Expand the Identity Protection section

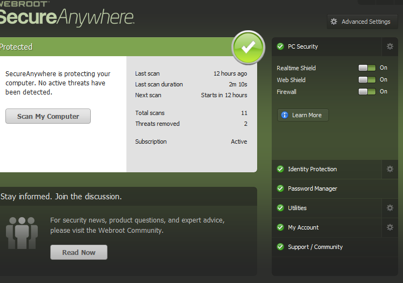pyautogui.click(x=327, y=169)
